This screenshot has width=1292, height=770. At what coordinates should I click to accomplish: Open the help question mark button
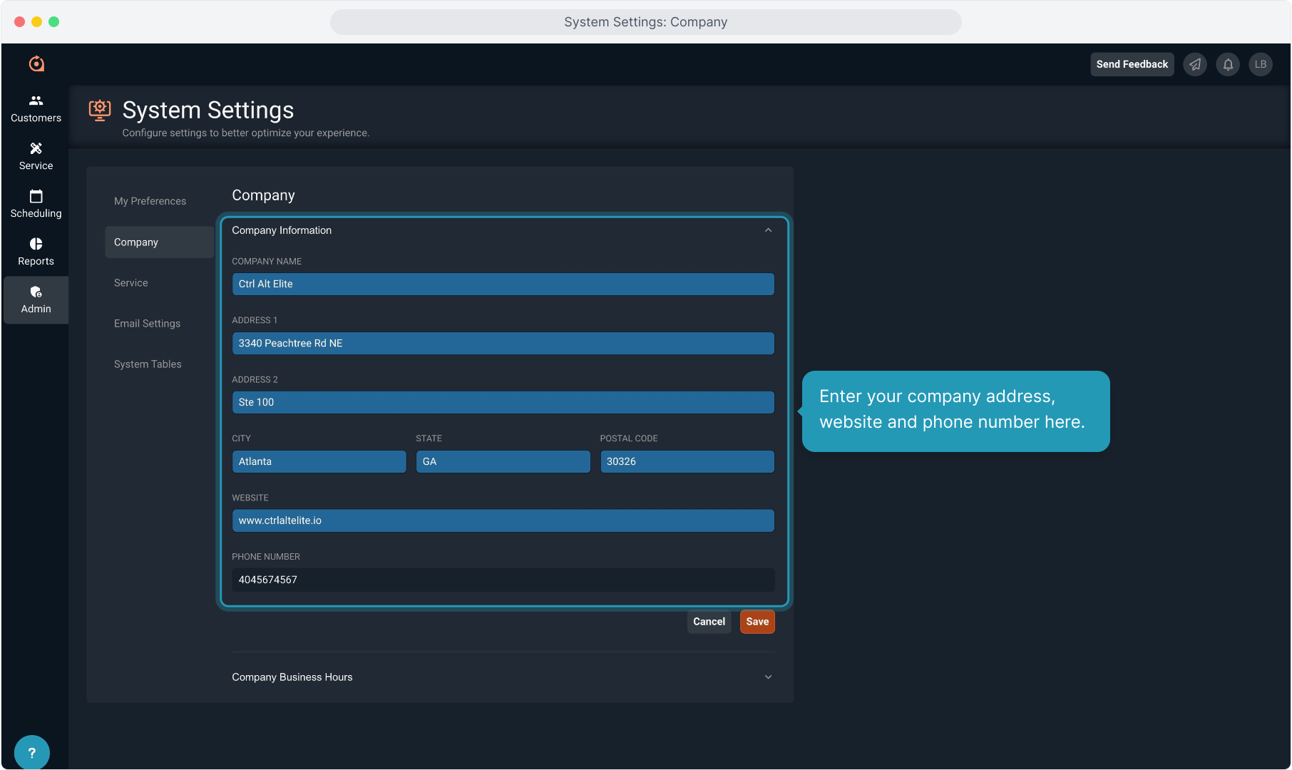pyautogui.click(x=31, y=752)
